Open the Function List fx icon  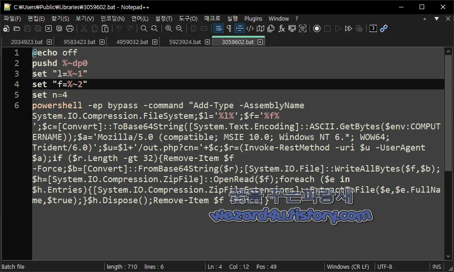[x=282, y=28]
